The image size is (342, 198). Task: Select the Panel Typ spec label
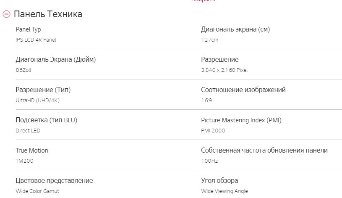click(28, 29)
